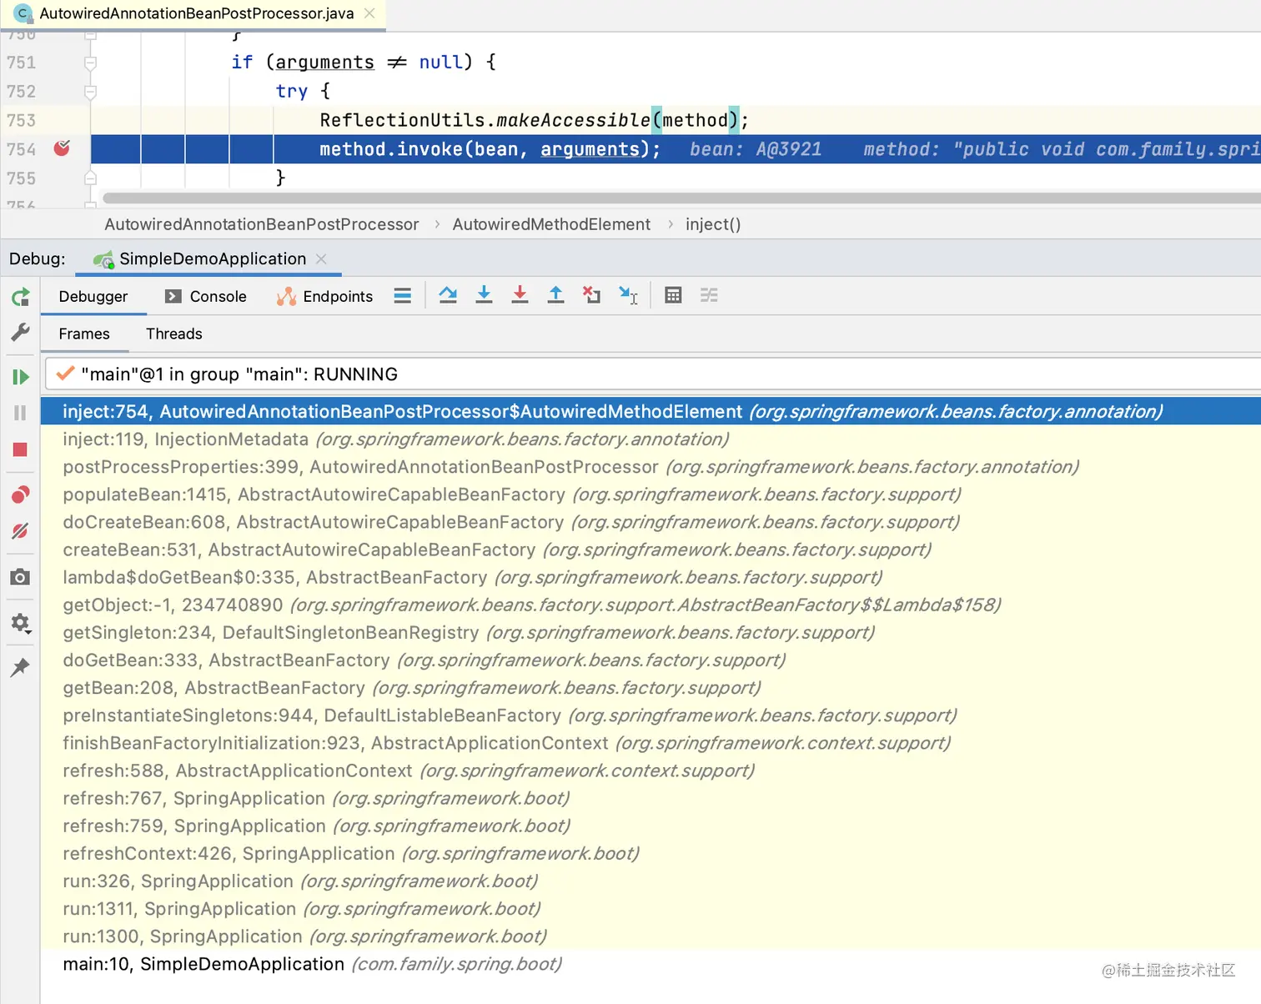1261x1004 pixels.
Task: Select frame refresh:759 SpringApplication
Action: pos(651,826)
